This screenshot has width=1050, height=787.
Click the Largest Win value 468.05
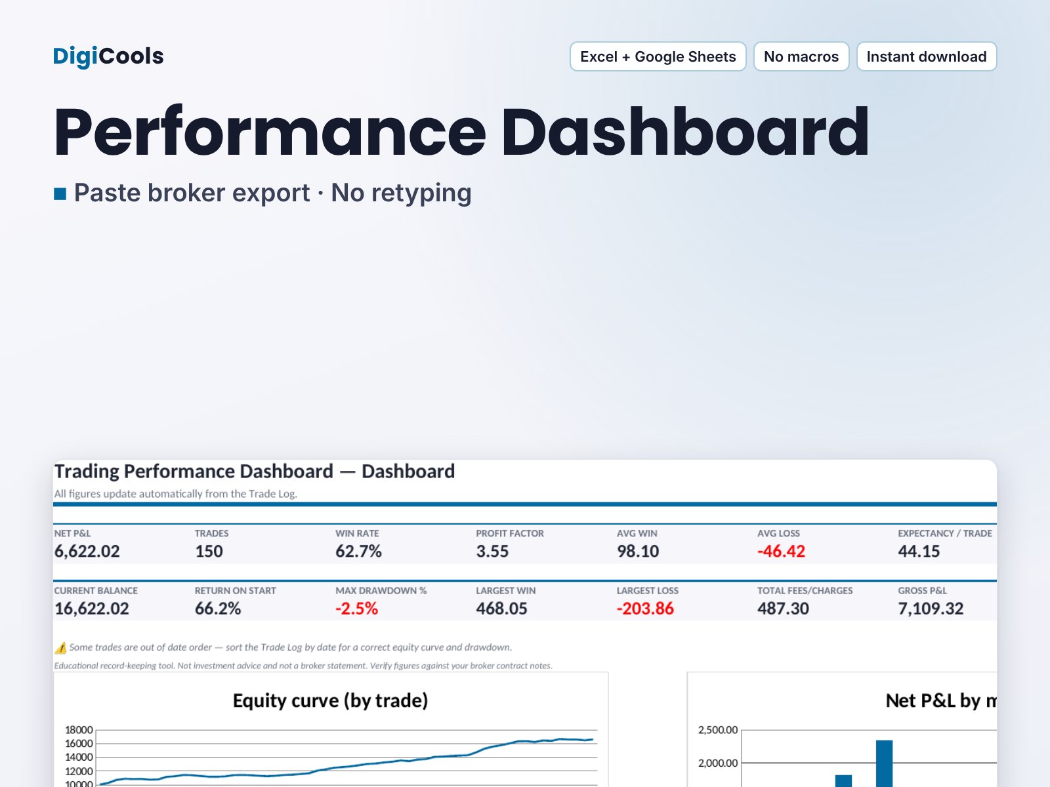tap(501, 609)
